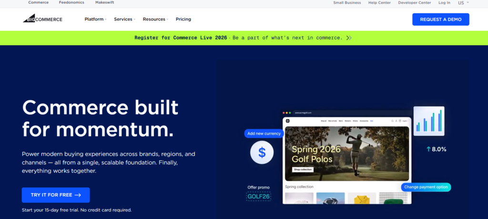Click the Change payment option bubble
The width and height of the screenshot is (488, 219).
426,187
